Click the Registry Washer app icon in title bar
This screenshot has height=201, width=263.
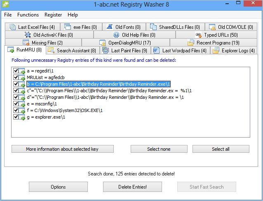[x=5, y=4]
